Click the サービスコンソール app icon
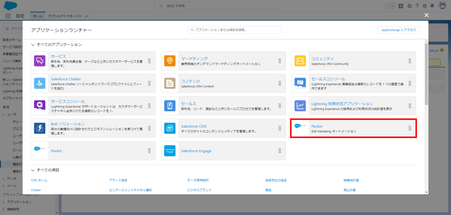This screenshot has height=215, width=451. click(x=39, y=106)
